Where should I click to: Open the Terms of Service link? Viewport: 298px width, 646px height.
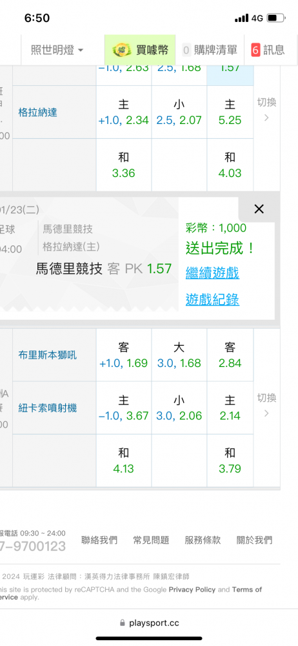(247, 590)
